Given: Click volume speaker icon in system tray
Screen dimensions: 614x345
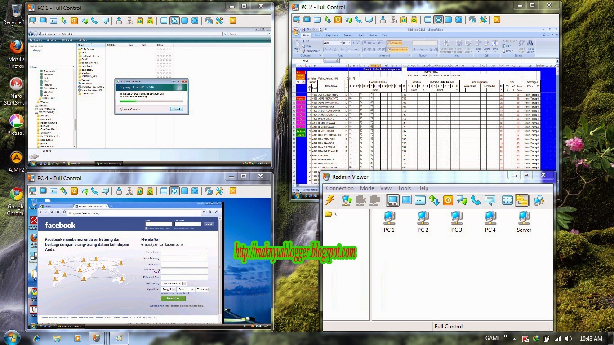Looking at the screenshot, I should pos(569,338).
